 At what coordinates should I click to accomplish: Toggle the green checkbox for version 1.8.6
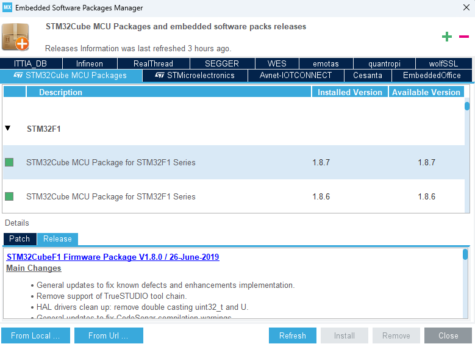click(x=9, y=196)
